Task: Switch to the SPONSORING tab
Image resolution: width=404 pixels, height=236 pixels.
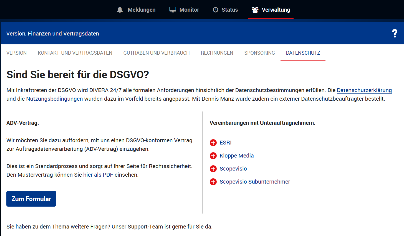Action: [259, 53]
